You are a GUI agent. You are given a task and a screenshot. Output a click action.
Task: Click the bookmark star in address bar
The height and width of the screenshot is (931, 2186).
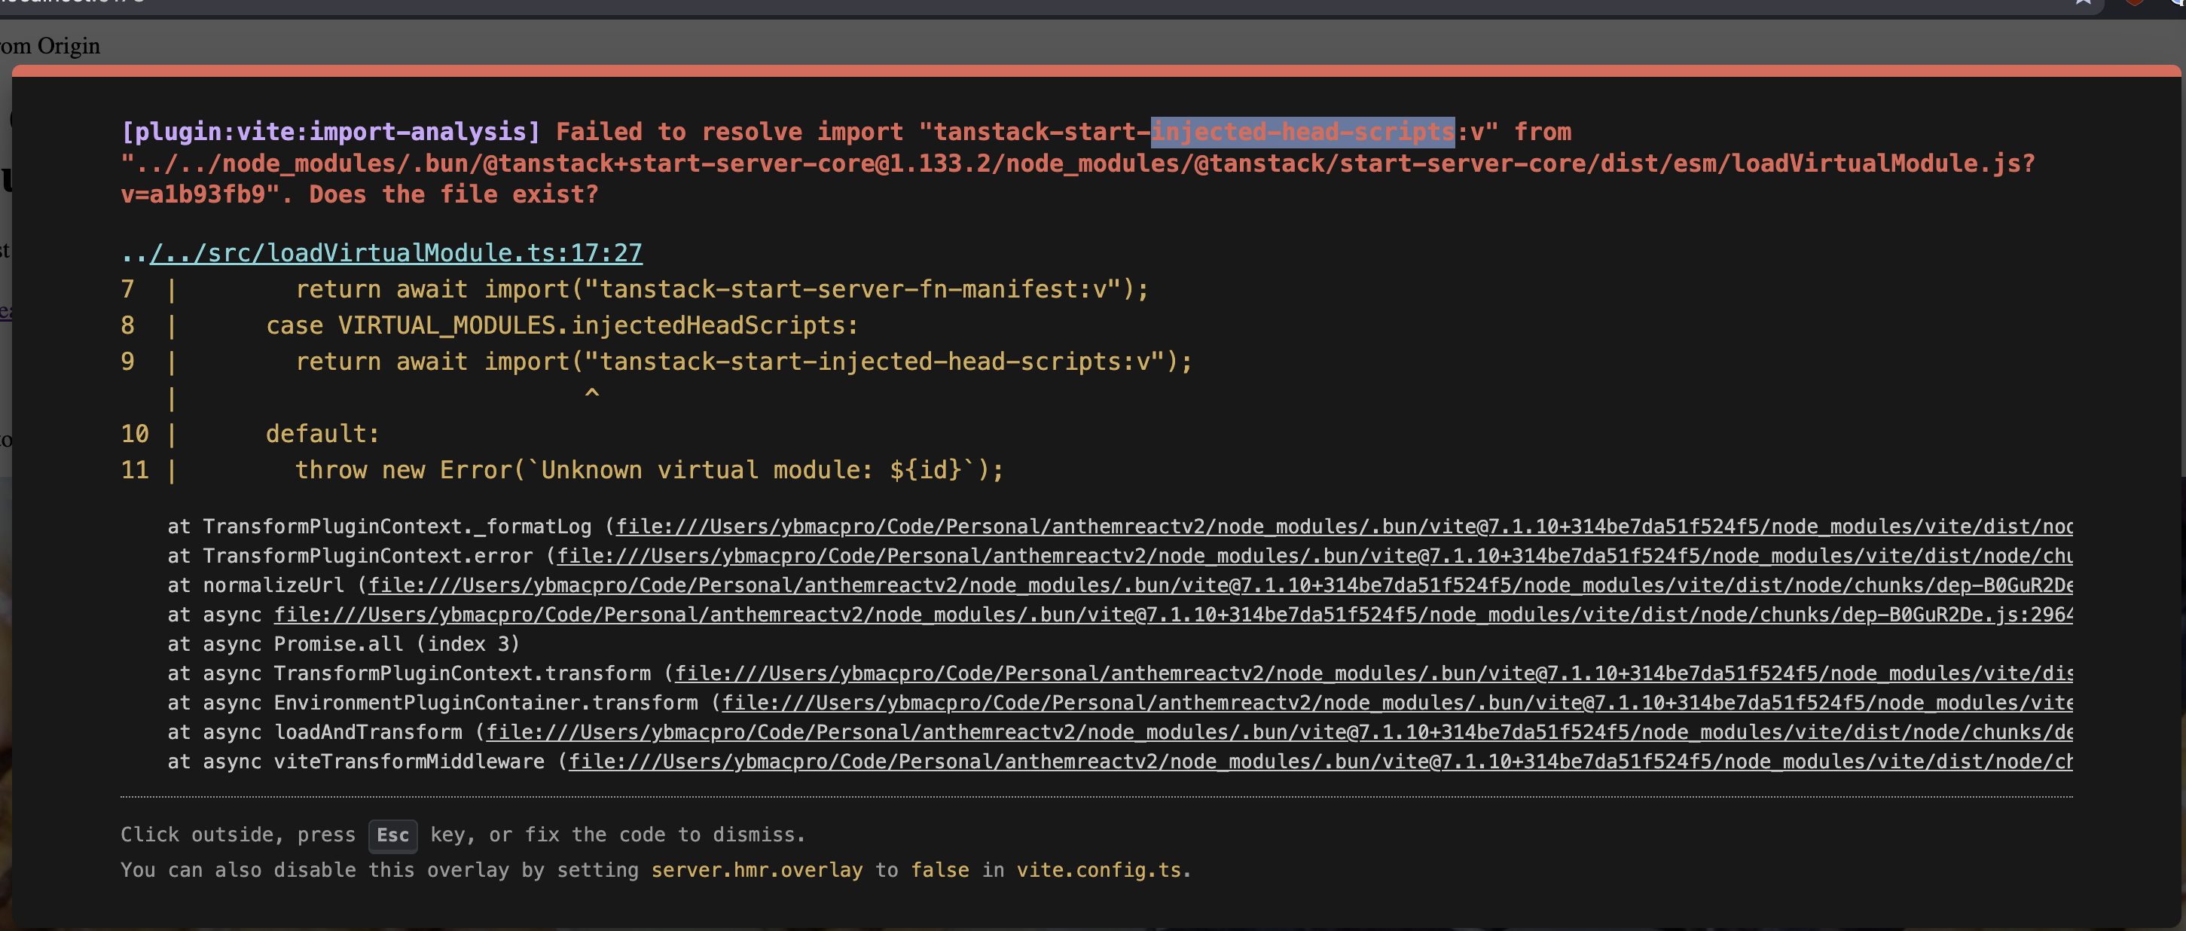click(x=2083, y=2)
